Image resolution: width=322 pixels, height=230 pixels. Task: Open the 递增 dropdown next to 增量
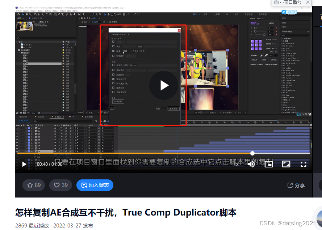(x=127, y=51)
